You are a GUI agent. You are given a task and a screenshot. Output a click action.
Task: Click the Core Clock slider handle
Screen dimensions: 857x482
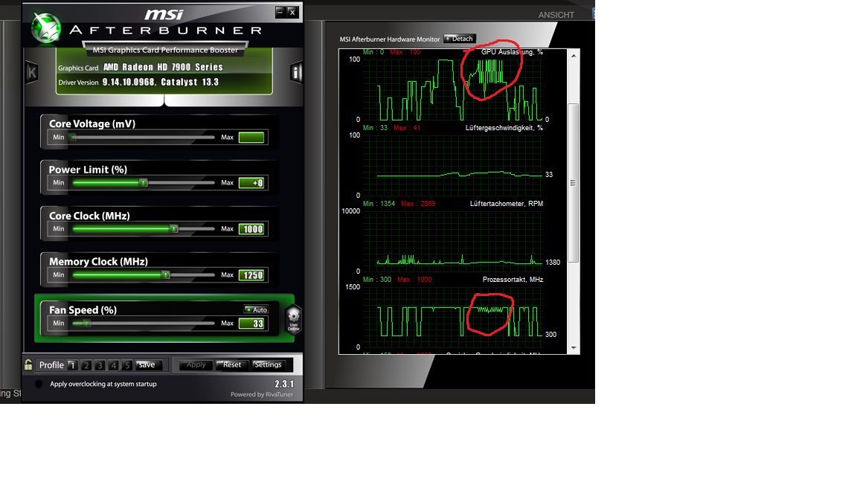point(174,228)
